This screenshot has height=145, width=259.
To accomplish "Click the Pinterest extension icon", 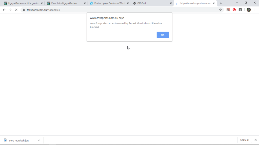I will coord(234,10).
